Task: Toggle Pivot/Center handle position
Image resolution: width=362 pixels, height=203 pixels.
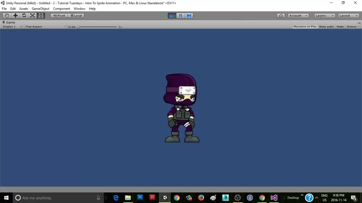Action: click(x=59, y=16)
